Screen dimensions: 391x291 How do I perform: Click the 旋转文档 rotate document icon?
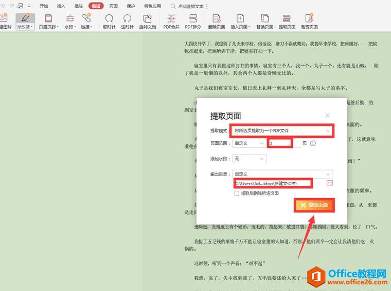click(147, 18)
